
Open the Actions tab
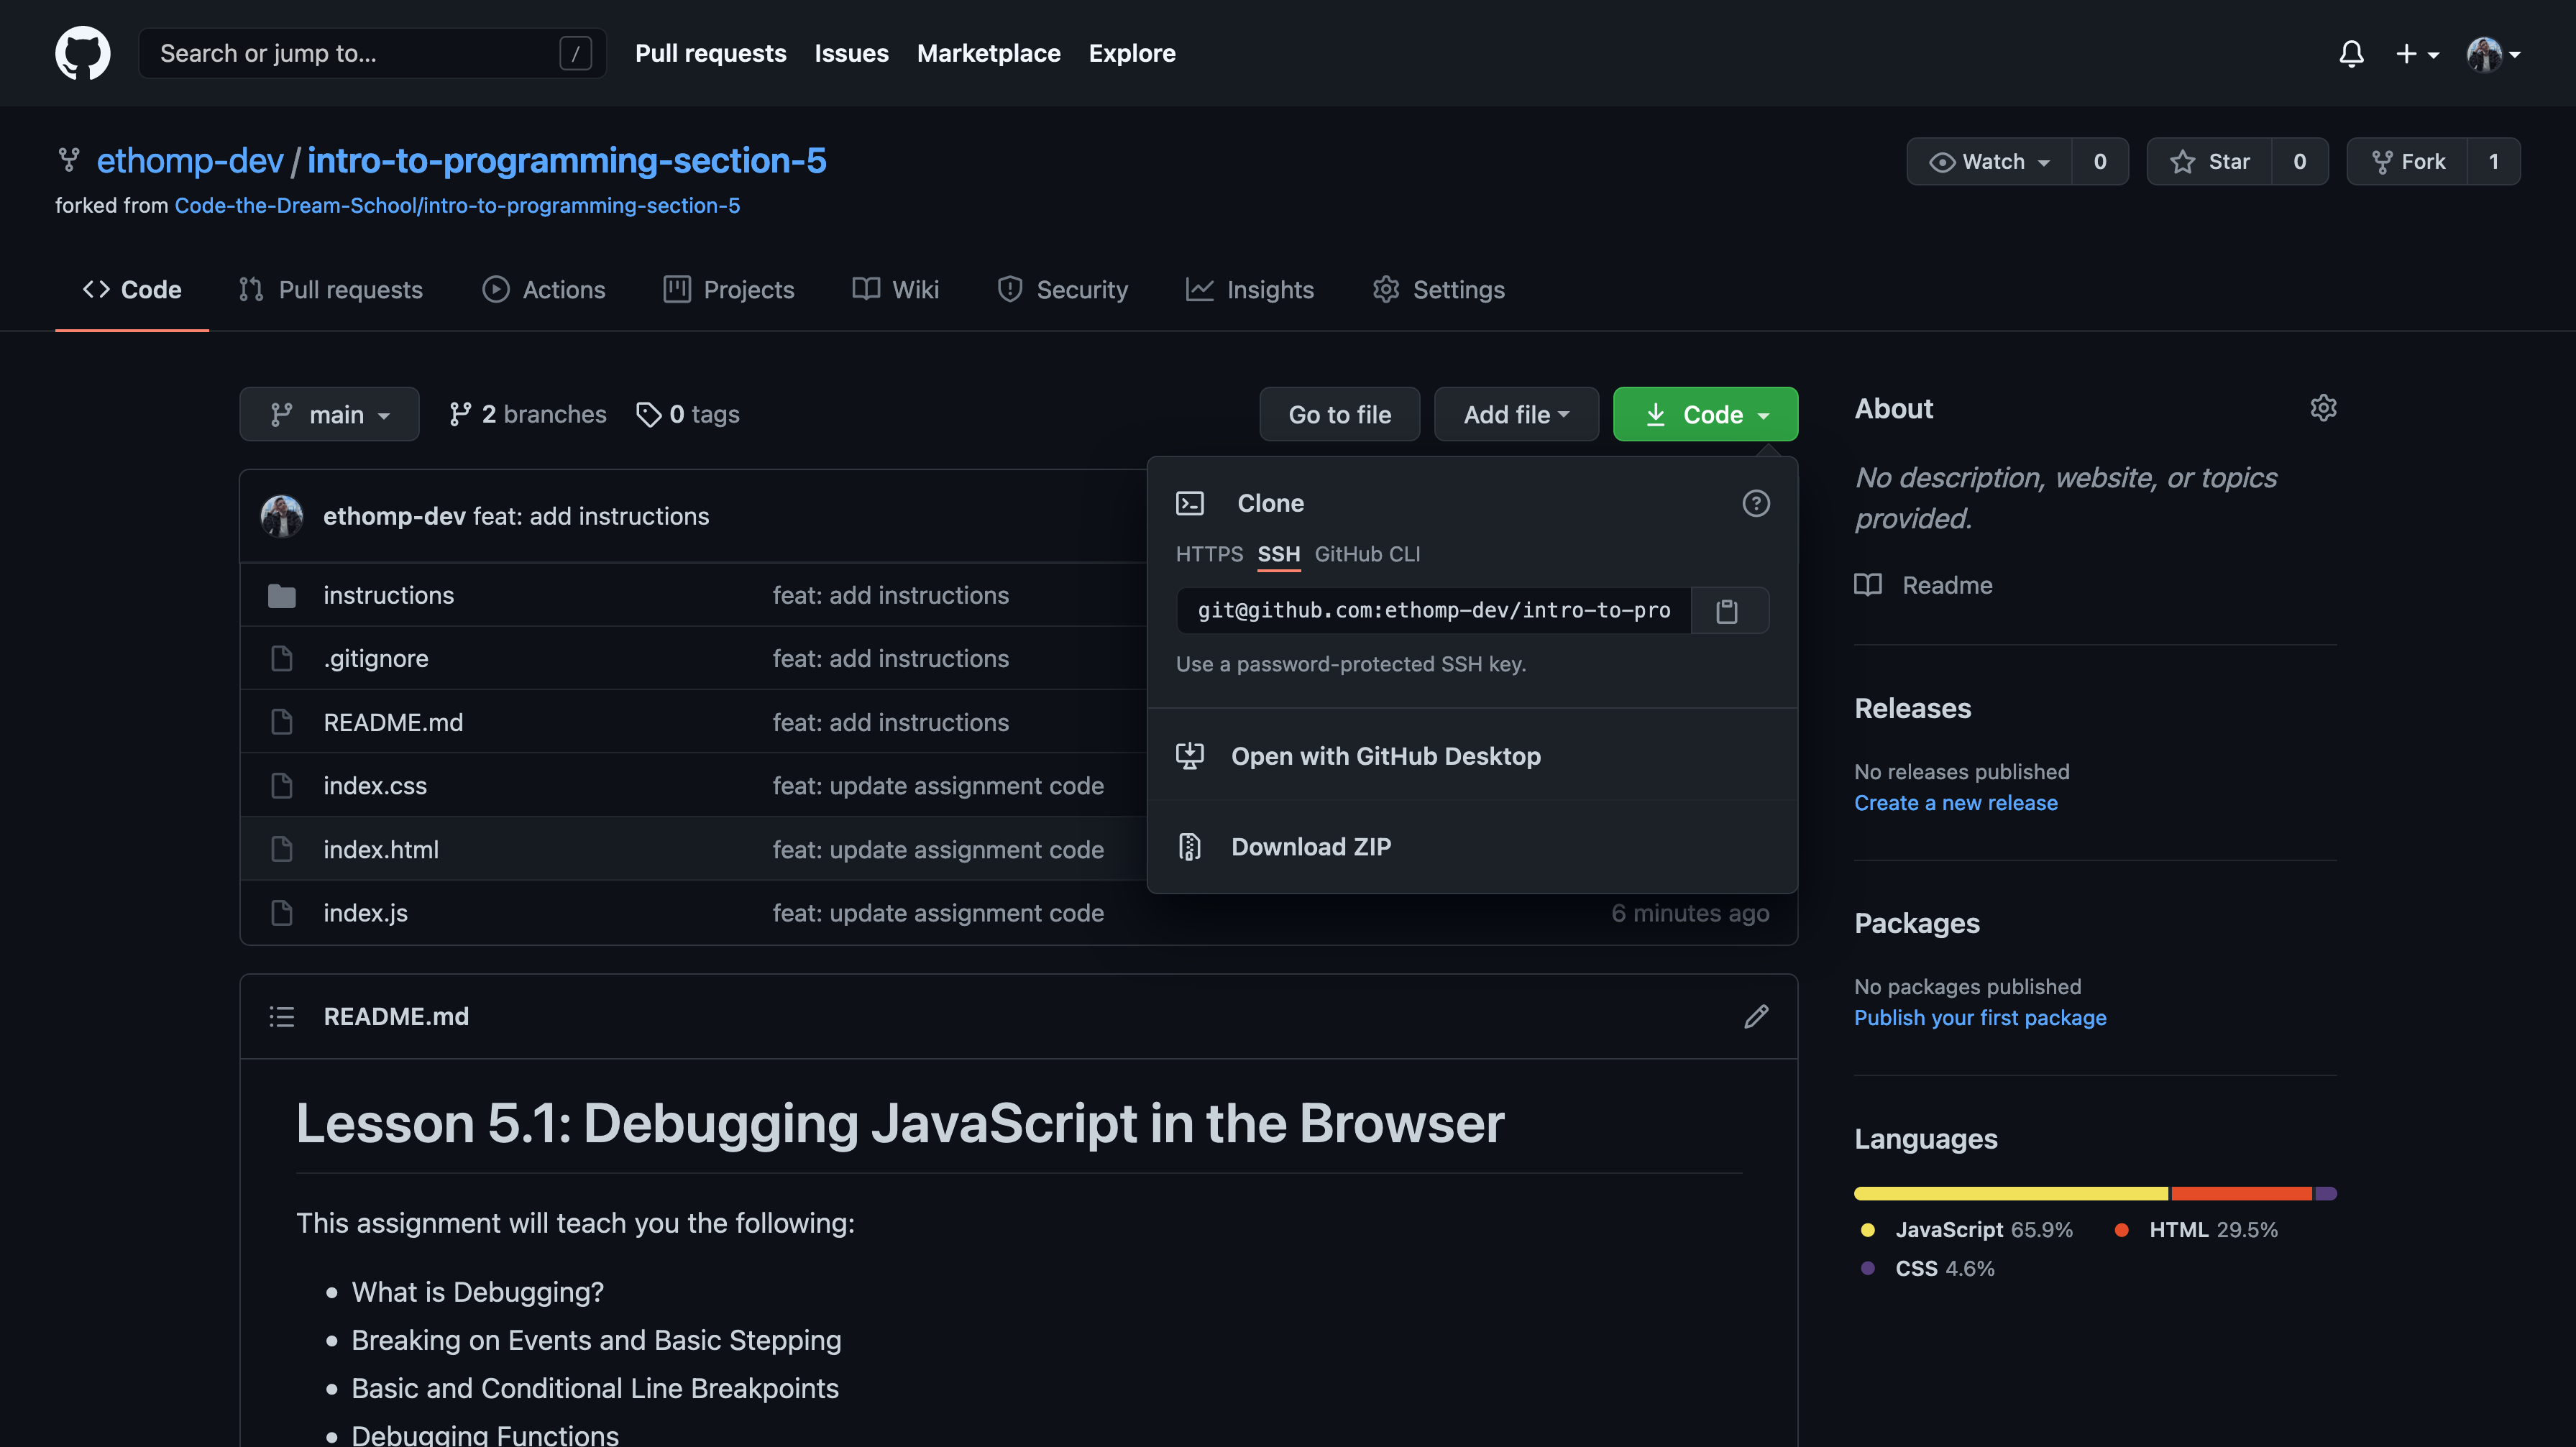pos(544,289)
